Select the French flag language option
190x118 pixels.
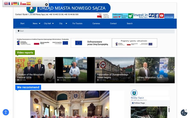pyautogui.click(x=11, y=3)
